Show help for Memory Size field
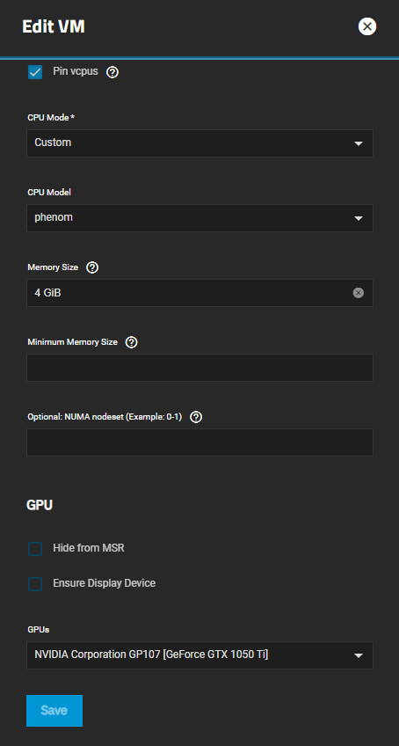 [x=92, y=267]
